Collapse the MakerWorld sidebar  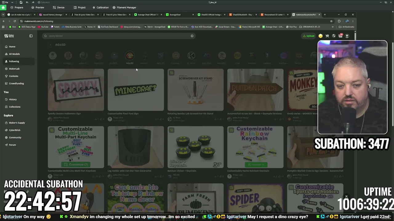31,36
